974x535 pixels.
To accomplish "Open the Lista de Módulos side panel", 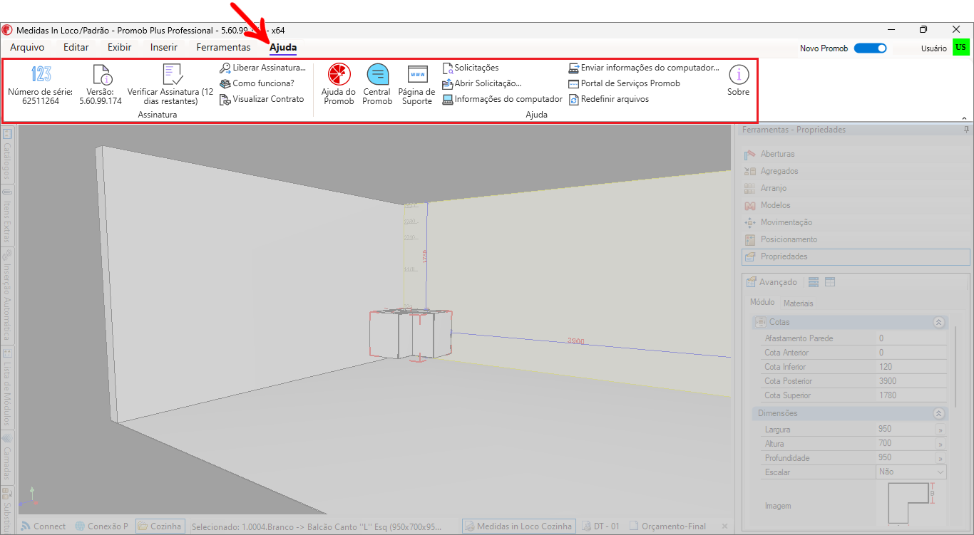I will tap(7, 386).
